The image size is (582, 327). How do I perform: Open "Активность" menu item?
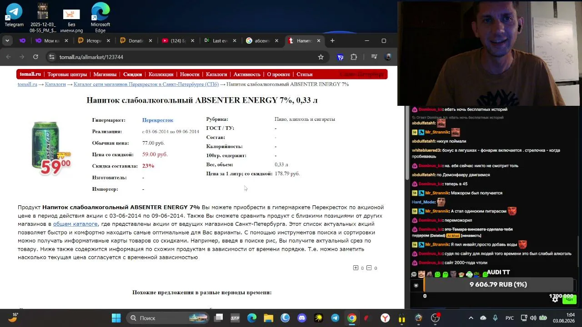pos(247,74)
